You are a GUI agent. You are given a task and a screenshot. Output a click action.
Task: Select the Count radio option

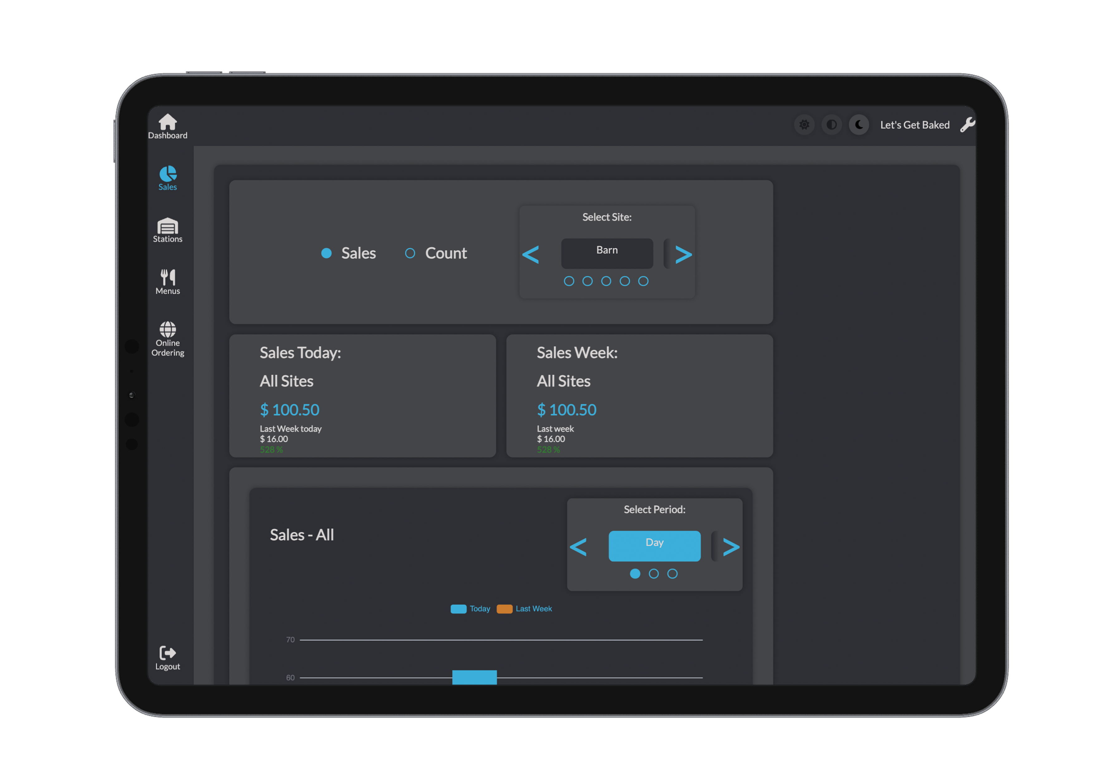[x=410, y=253]
